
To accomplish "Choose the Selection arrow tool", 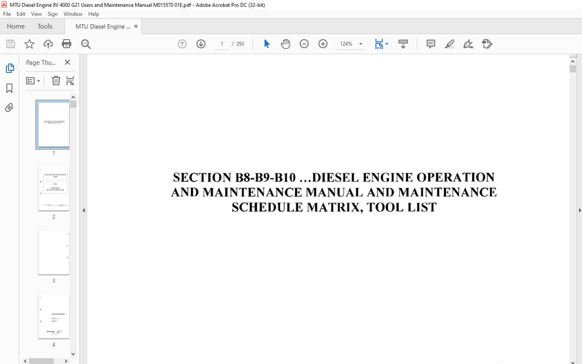I will [267, 44].
